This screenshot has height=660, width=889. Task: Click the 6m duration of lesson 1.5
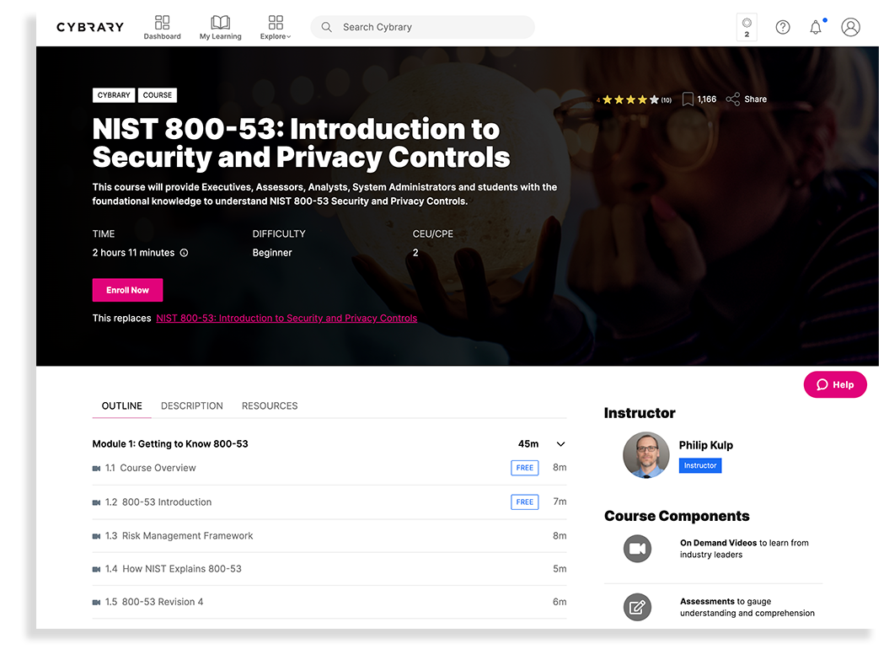(560, 602)
